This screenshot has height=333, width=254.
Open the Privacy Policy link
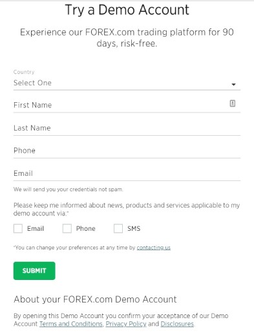126,324
